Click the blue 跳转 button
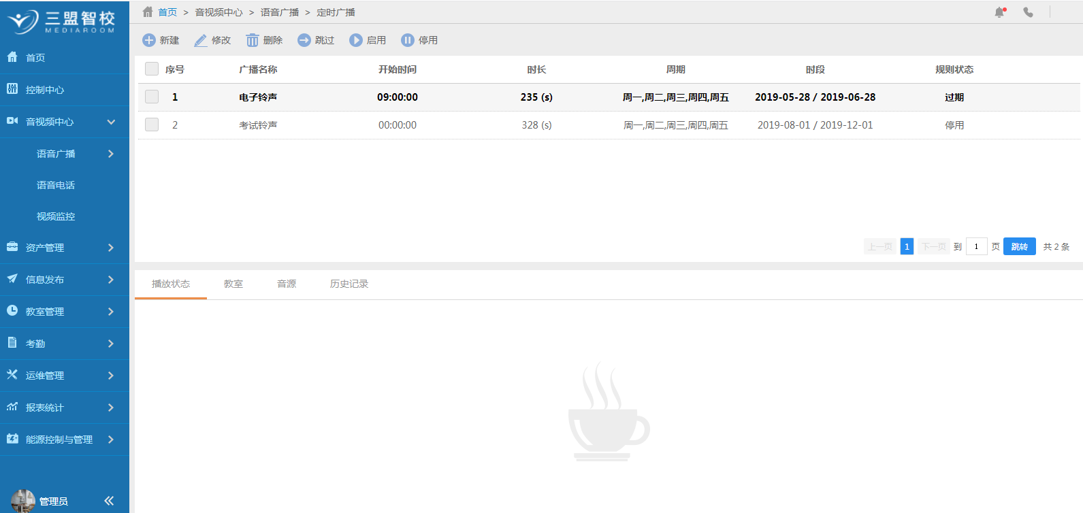1083x513 pixels. [1019, 246]
